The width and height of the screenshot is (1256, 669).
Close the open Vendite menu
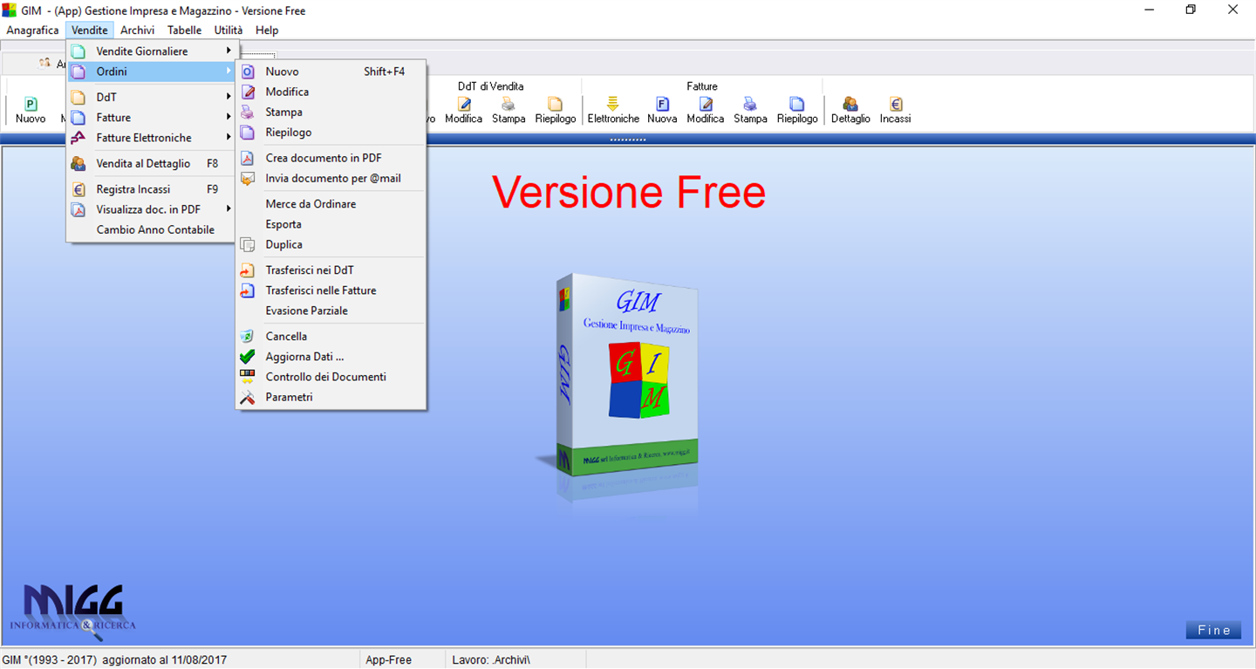90,30
